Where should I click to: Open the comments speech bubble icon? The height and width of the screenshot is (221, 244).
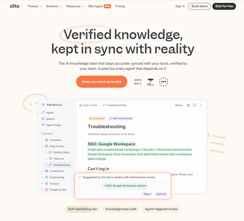195,105
